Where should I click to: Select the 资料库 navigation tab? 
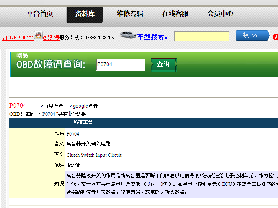click(85, 15)
